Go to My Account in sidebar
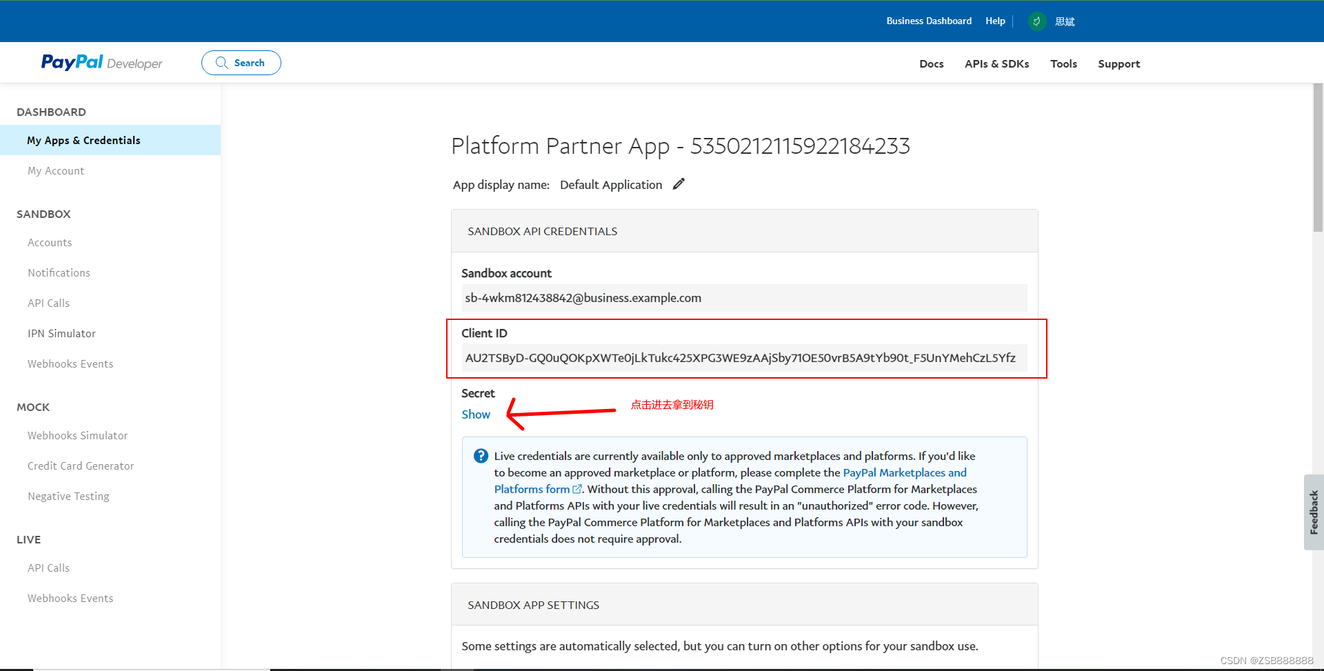This screenshot has height=671, width=1324. pos(56,170)
